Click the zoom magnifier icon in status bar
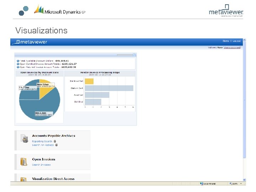Screen dimensions: 256x192 tap(231, 184)
